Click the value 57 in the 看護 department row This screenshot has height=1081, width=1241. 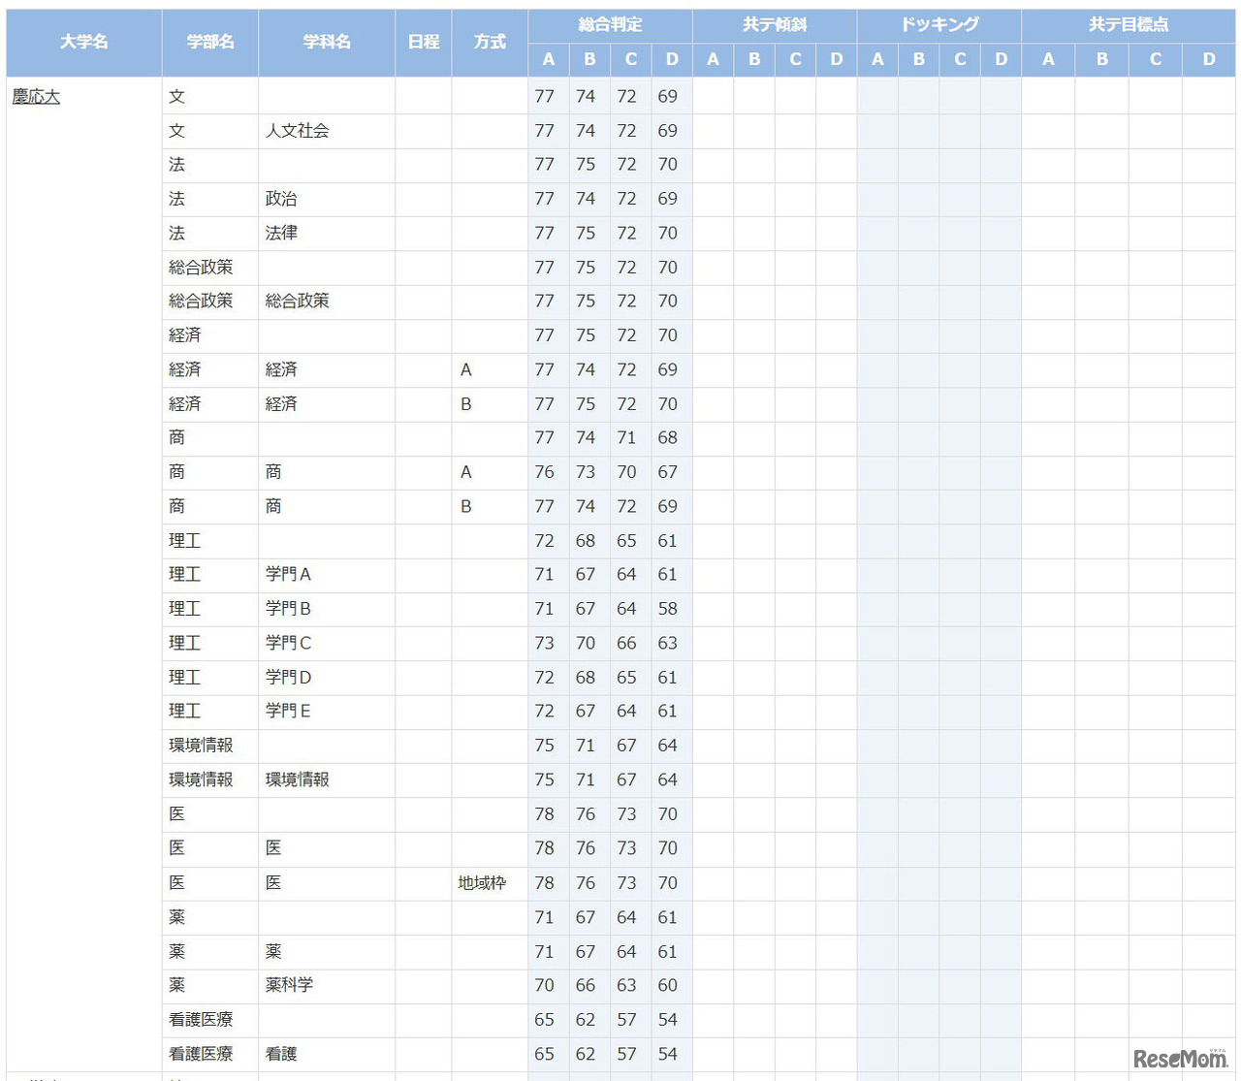point(627,1054)
